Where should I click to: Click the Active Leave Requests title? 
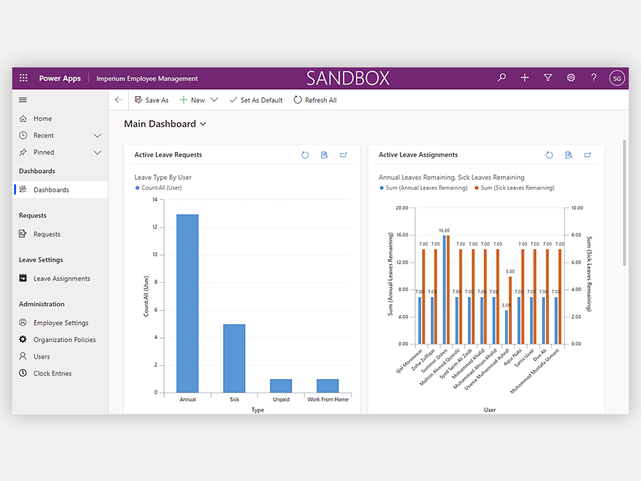point(168,155)
